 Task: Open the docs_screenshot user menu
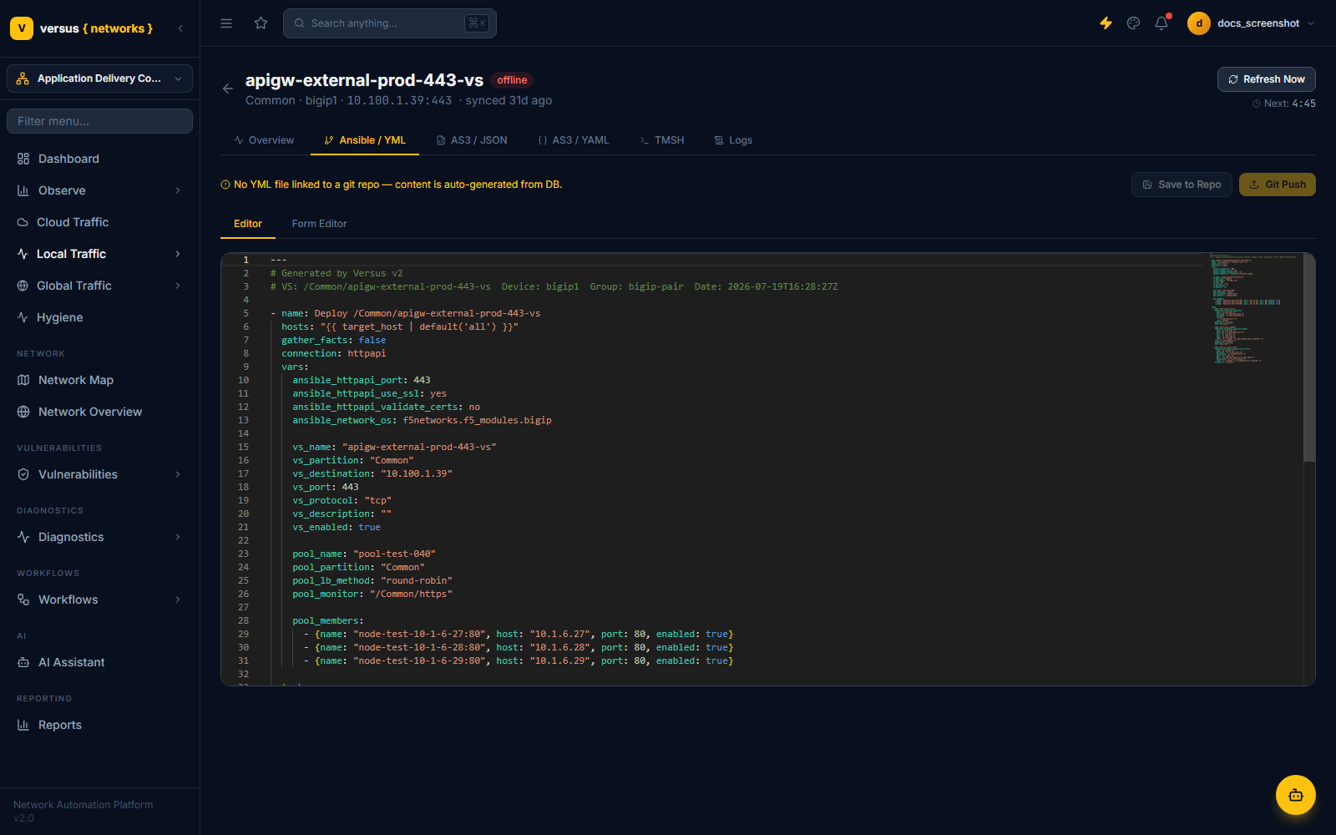(1251, 23)
